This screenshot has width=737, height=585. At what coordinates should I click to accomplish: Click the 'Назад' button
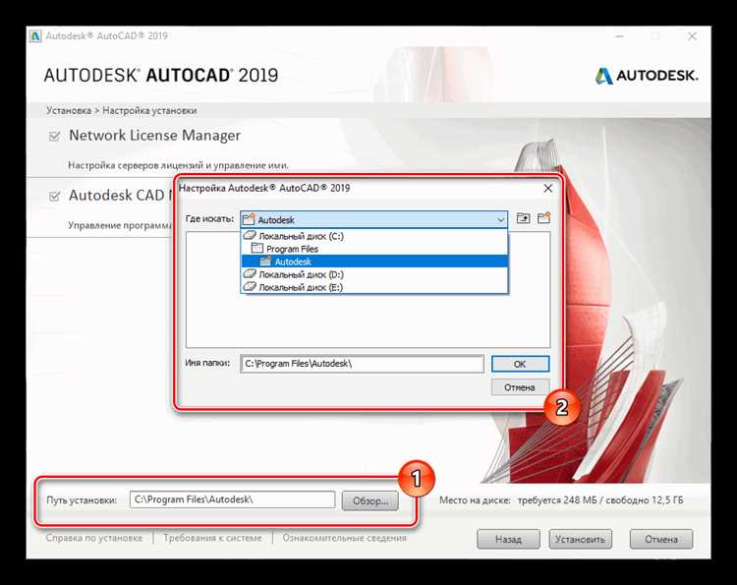click(x=508, y=540)
